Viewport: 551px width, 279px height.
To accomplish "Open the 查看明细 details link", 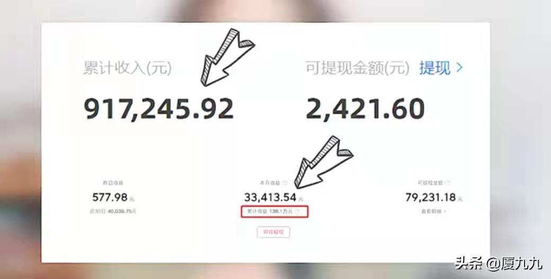I will [x=433, y=211].
